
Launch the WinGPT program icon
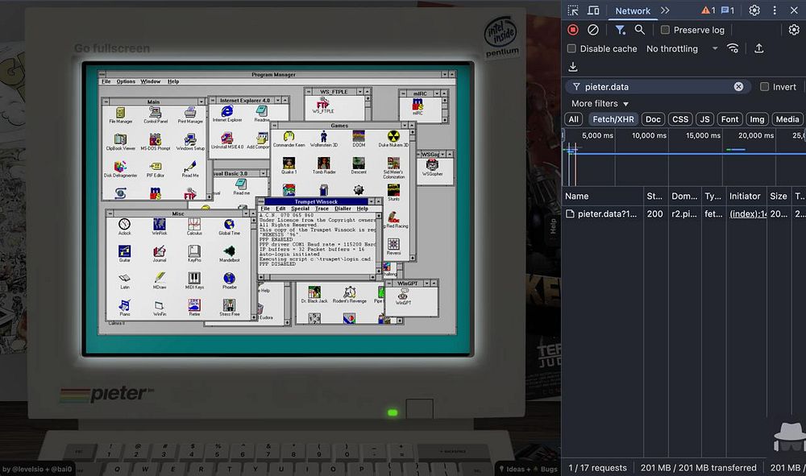coord(402,296)
